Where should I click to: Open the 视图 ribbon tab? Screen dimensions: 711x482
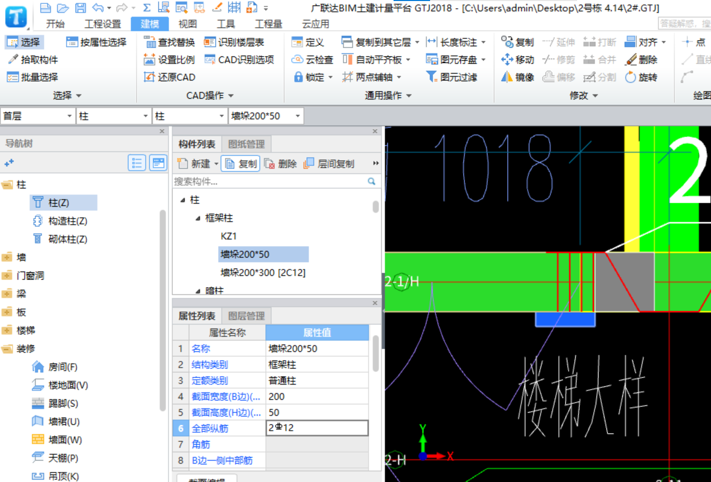click(188, 24)
